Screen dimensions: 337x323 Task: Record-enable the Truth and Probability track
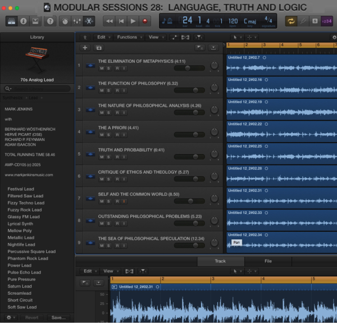[117, 157]
